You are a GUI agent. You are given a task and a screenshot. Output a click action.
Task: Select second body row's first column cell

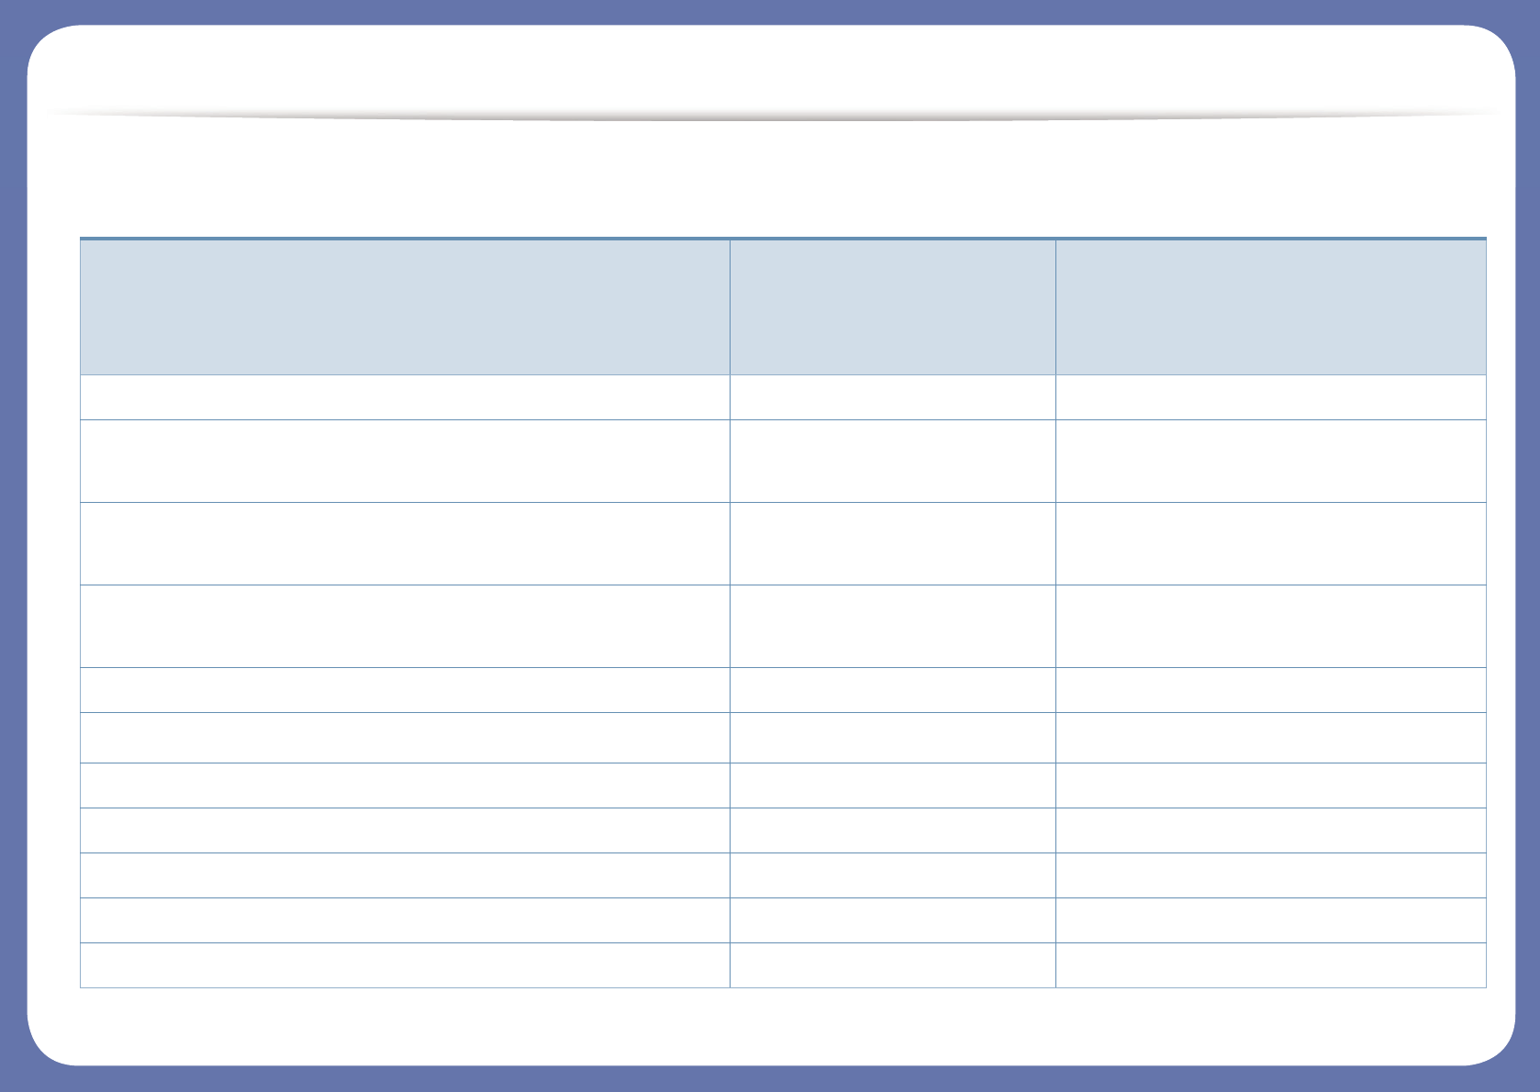click(x=405, y=461)
